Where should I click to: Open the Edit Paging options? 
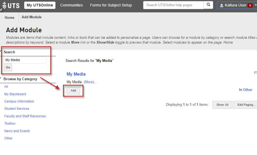click(246, 105)
